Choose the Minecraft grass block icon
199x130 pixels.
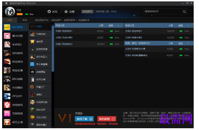tap(33, 110)
